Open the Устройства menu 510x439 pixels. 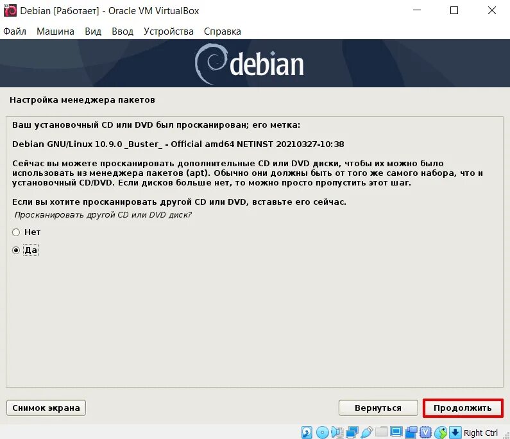(169, 31)
